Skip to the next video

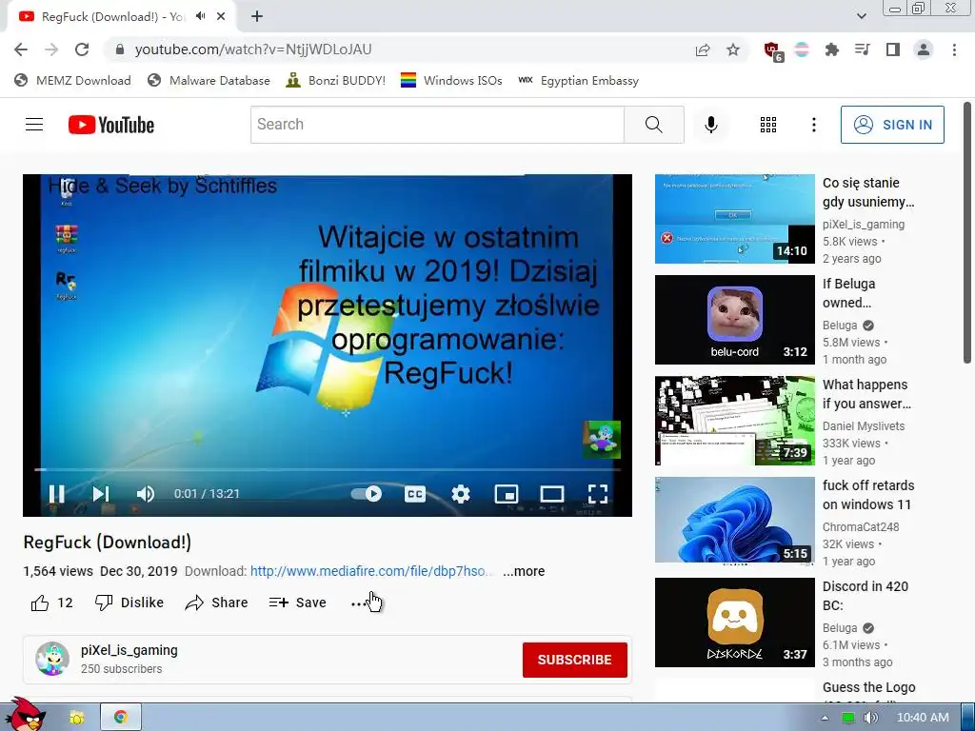pos(101,494)
